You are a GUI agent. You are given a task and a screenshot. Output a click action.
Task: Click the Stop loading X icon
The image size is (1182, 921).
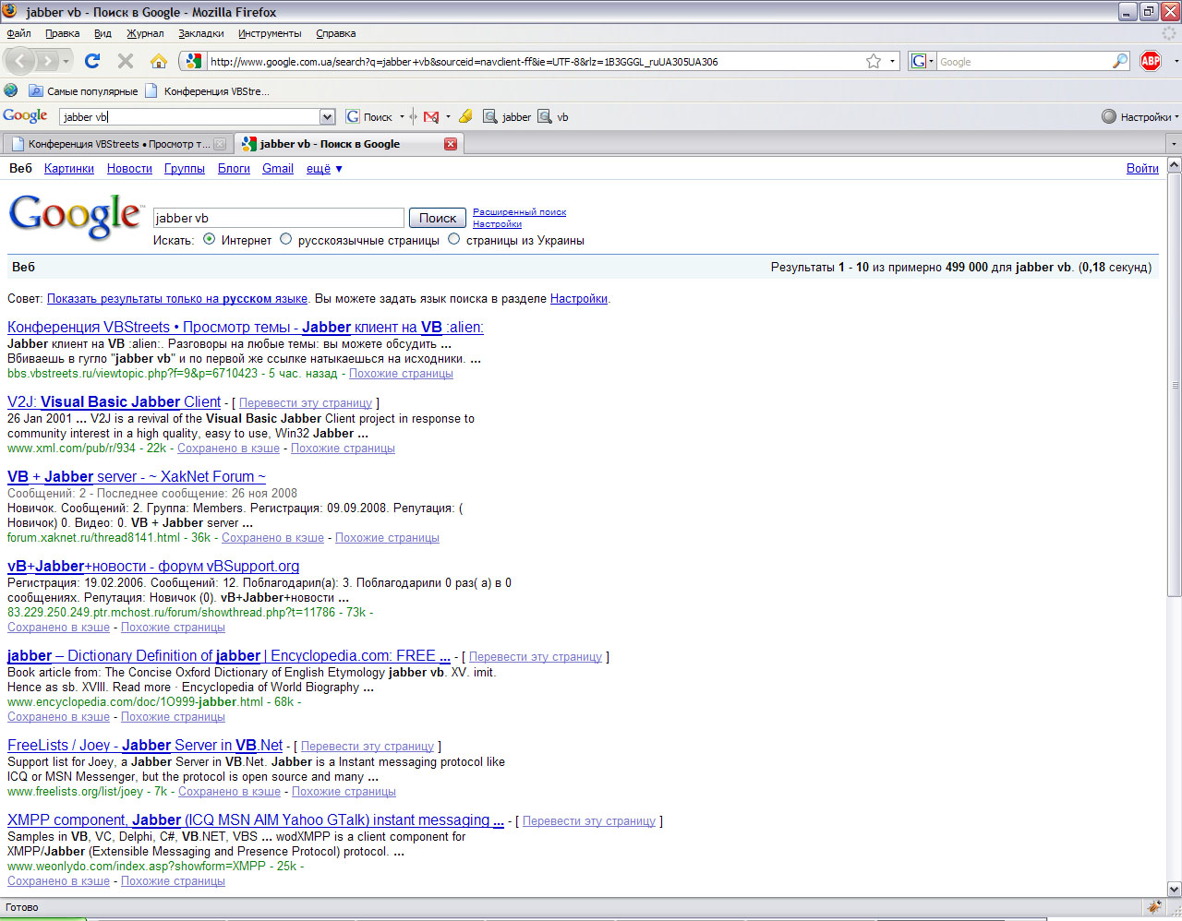point(126,61)
